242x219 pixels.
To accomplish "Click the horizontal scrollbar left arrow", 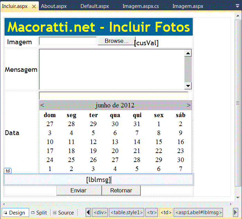I will (4, 204).
